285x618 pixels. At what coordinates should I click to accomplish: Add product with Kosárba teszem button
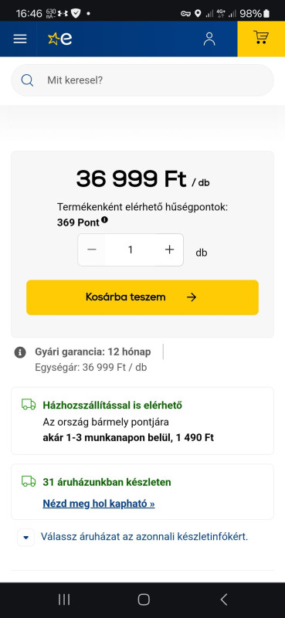(x=142, y=297)
